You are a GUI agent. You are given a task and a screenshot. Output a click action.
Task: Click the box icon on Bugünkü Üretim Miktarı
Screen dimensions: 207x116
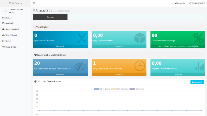(140, 38)
